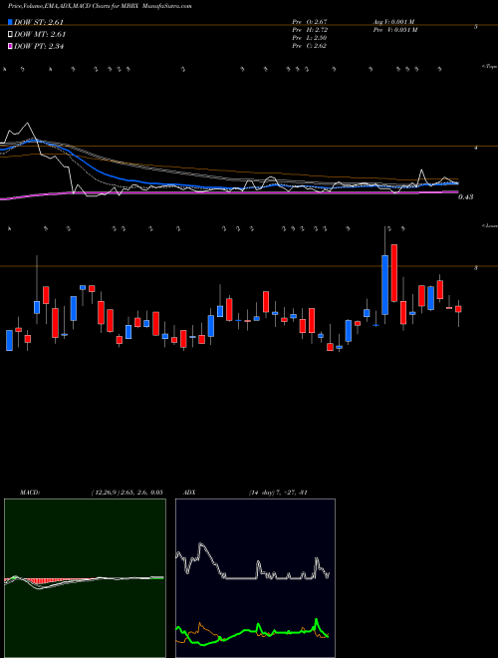Click the MACD heading label

(30, 493)
